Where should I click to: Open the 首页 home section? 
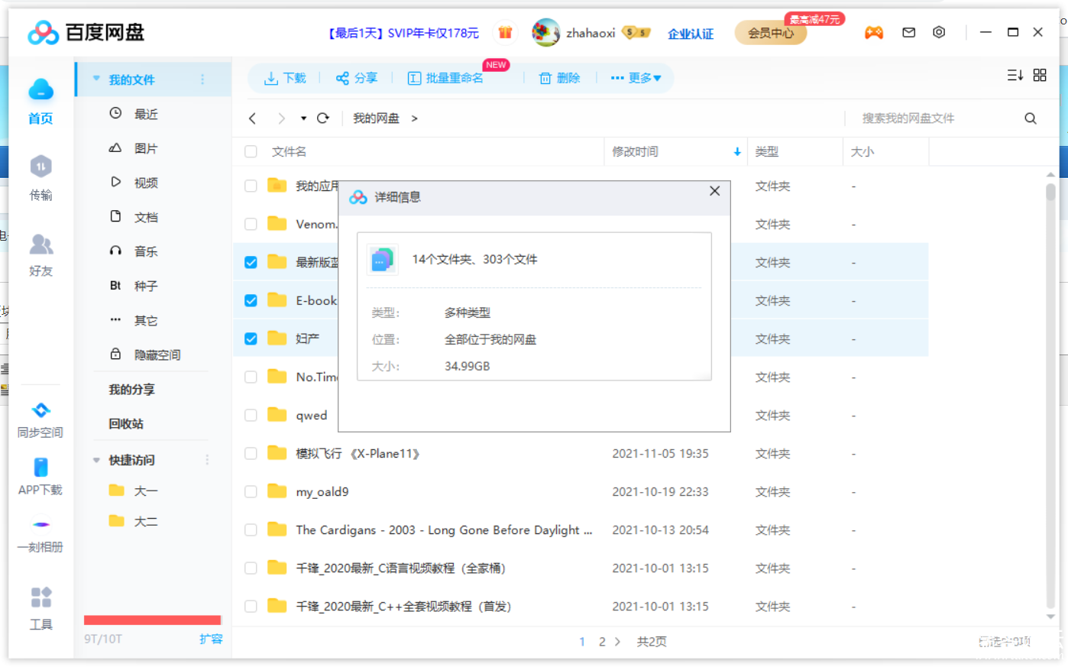point(40,101)
